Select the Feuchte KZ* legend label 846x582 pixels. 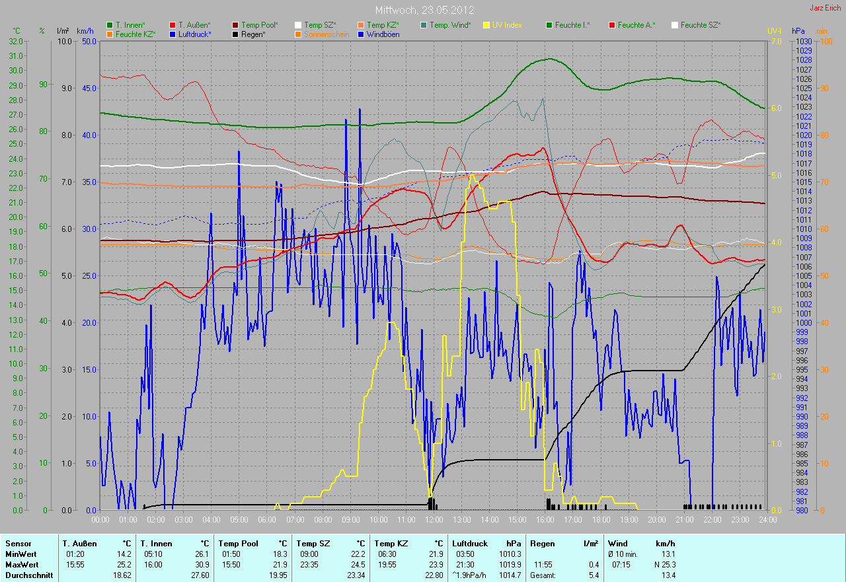[x=135, y=34]
